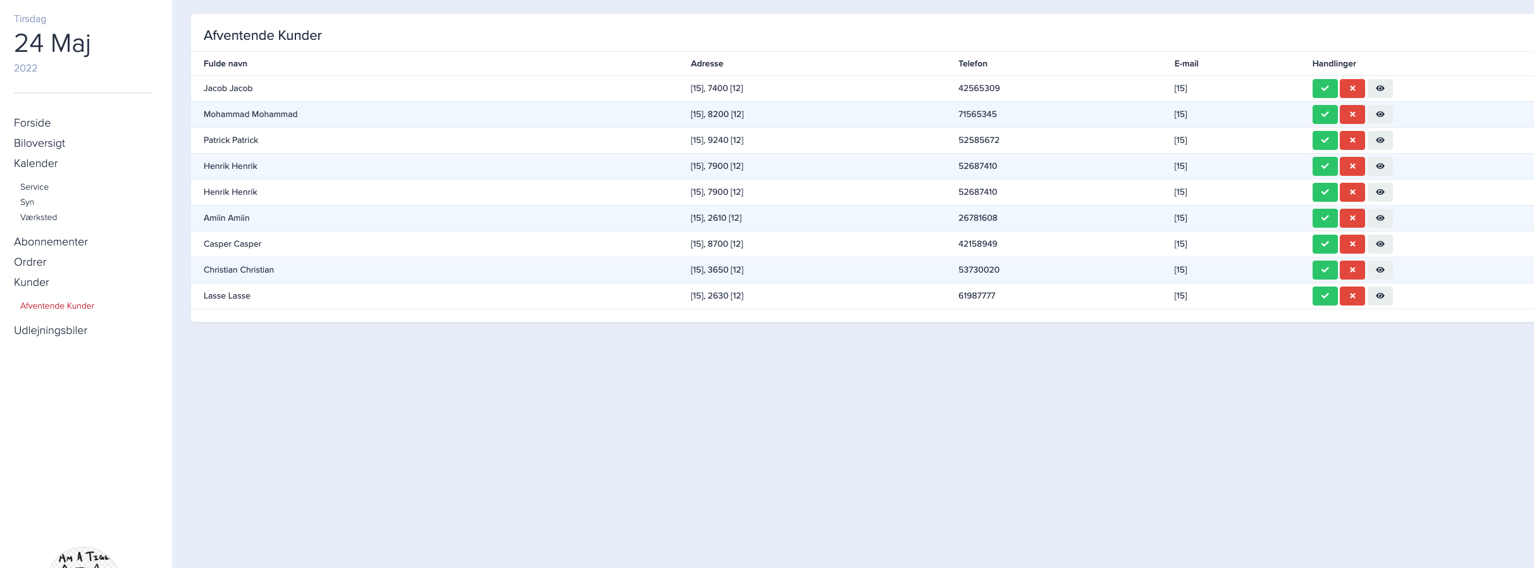The image size is (1534, 568).
Task: Click the Fulde navn column header
Action: coord(225,64)
